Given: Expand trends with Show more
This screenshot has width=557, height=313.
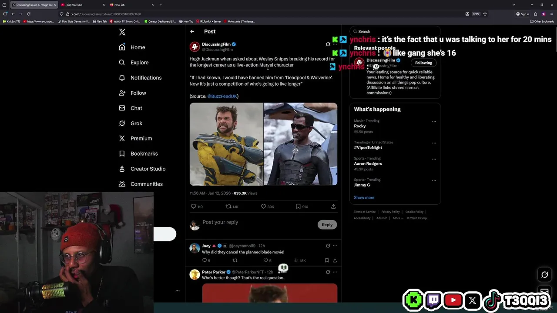Looking at the screenshot, I should [364, 197].
